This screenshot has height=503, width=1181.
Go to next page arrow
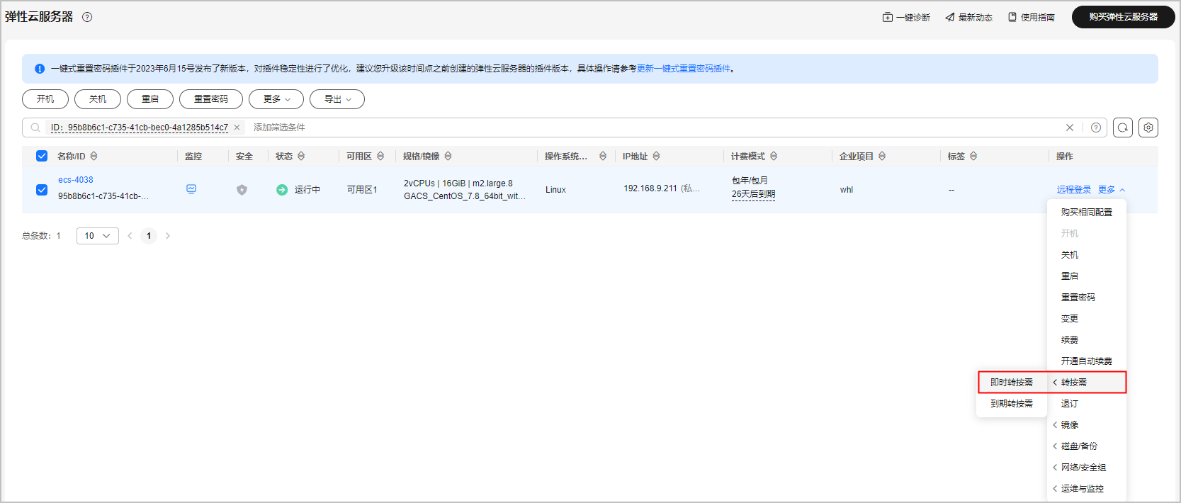(168, 236)
